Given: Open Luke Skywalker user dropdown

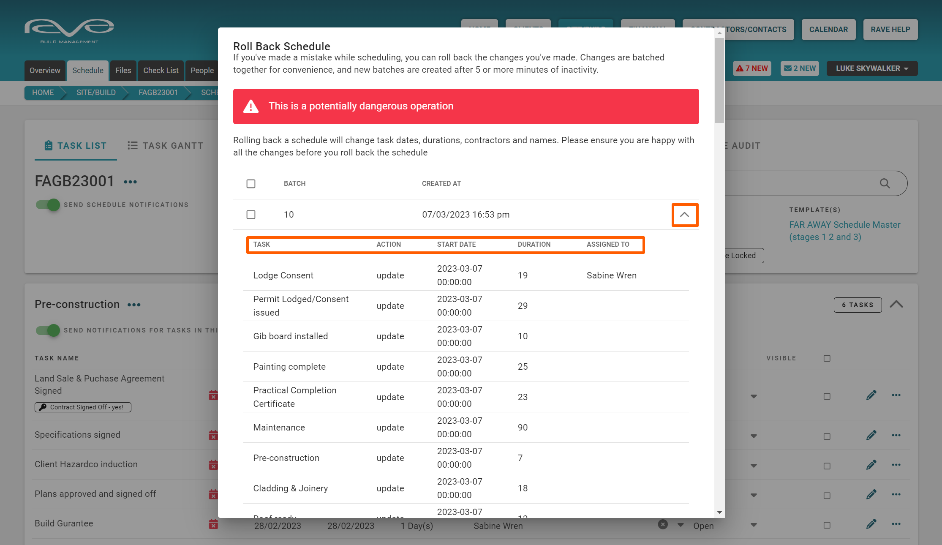Looking at the screenshot, I should 871,68.
